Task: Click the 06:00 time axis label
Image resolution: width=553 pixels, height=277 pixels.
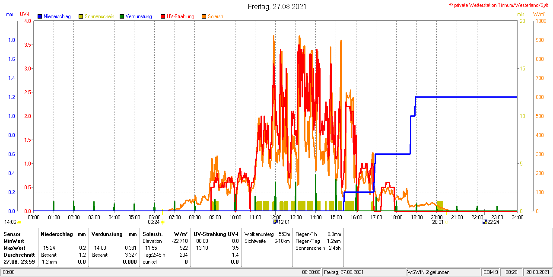Action: pos(155,217)
